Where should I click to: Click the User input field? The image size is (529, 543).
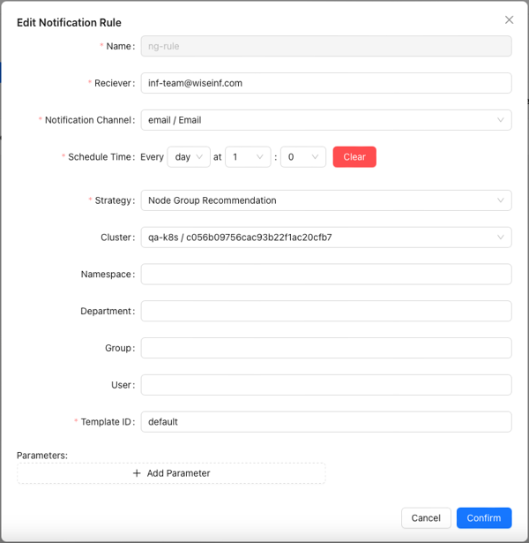326,385
